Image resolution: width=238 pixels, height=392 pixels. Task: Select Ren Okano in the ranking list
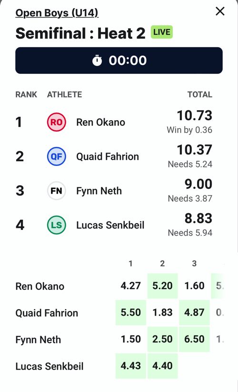pyautogui.click(x=114, y=122)
